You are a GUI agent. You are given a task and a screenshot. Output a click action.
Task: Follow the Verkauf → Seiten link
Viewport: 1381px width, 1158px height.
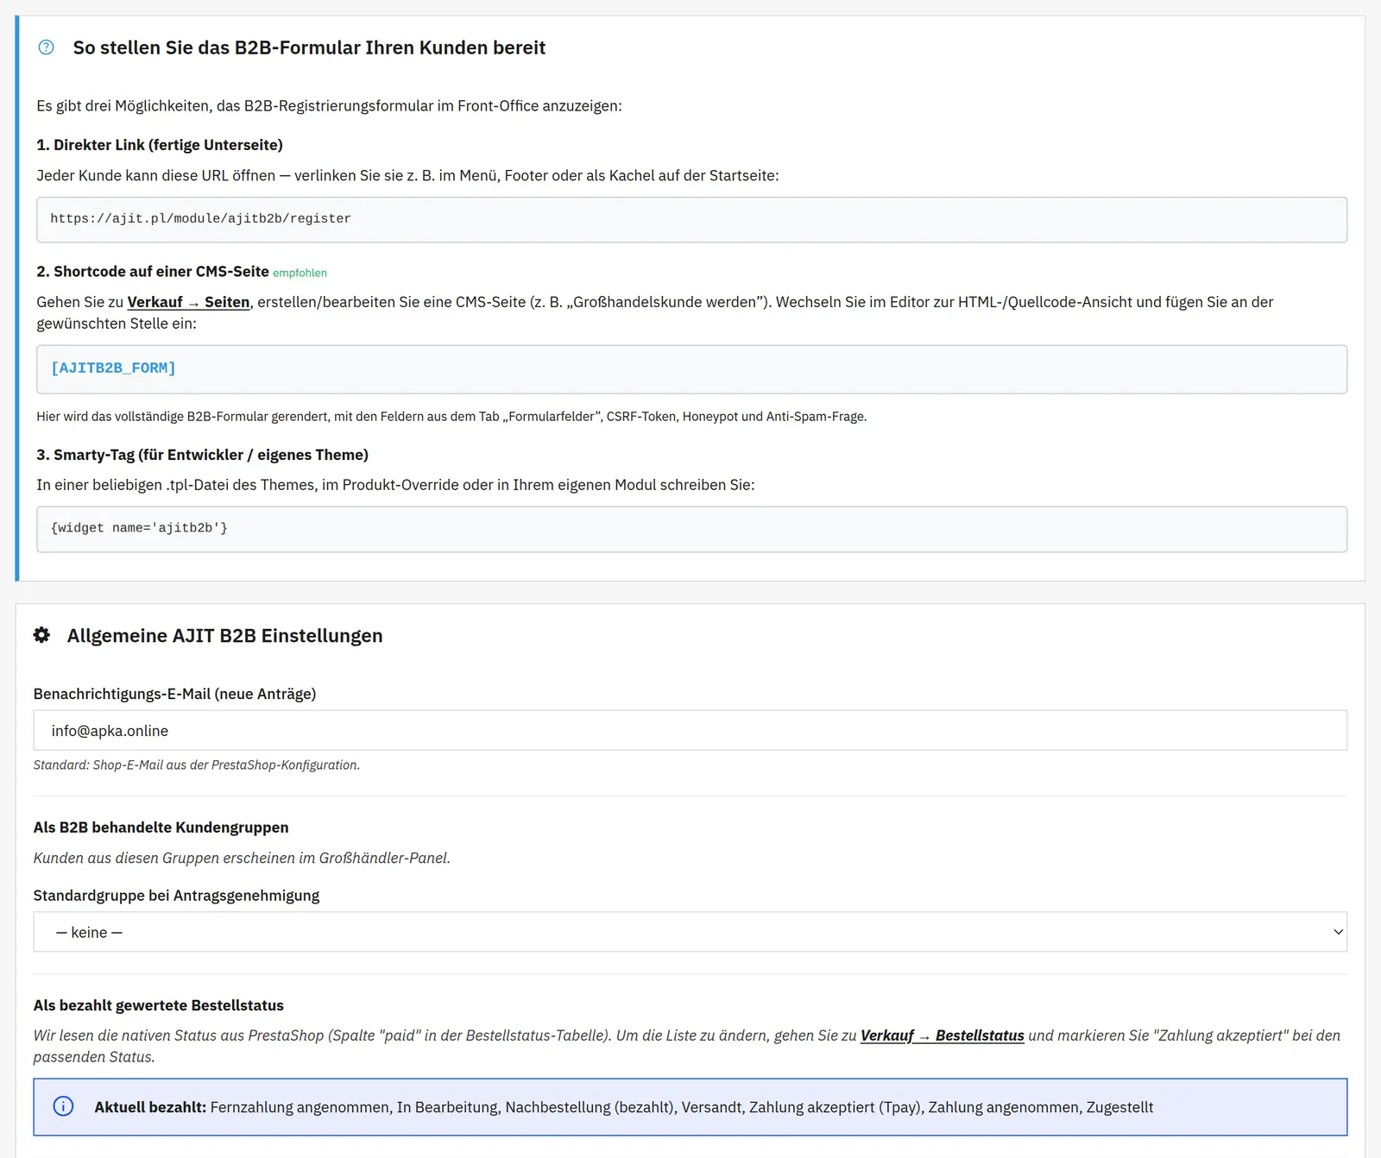pos(188,302)
